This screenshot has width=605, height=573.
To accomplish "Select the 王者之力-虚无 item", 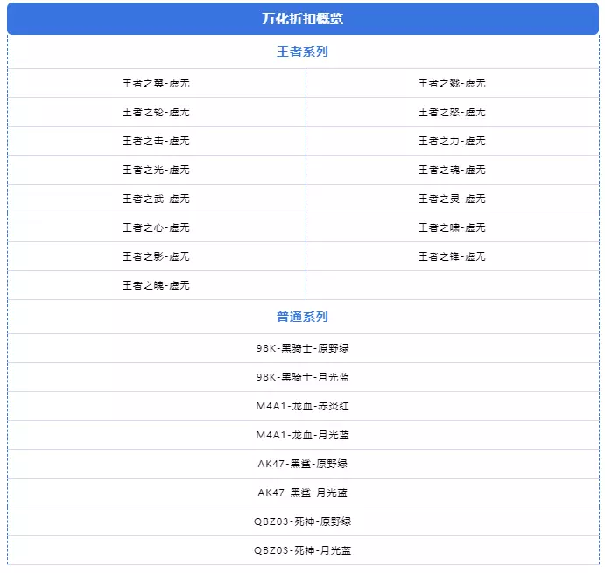I will pyautogui.click(x=452, y=141).
